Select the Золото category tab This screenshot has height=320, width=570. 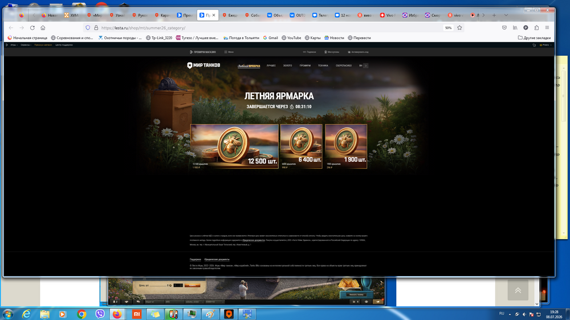[x=287, y=65]
